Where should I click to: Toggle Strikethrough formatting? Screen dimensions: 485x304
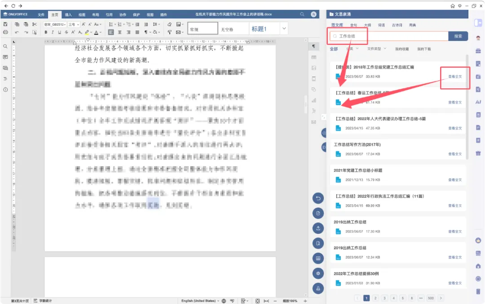coord(66,32)
